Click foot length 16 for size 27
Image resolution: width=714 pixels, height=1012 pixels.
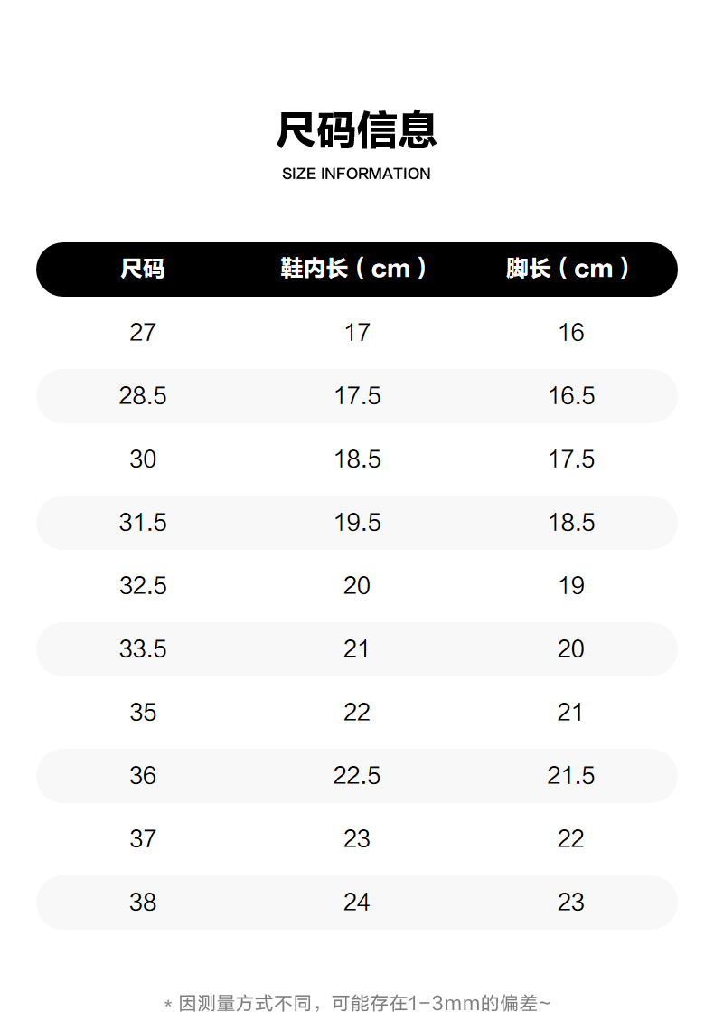click(x=571, y=333)
